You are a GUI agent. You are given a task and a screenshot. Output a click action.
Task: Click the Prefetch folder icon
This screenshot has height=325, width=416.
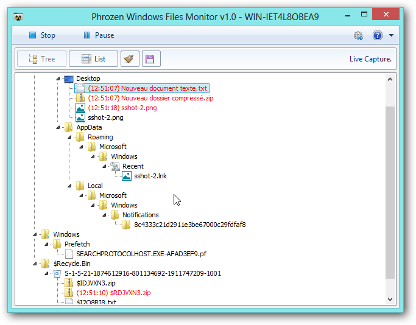(57, 244)
